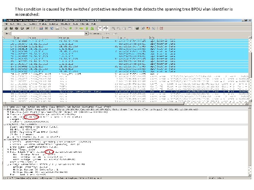Open the View menu
254x190 pixels.
[x=19, y=24]
